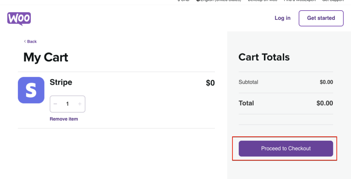This screenshot has width=351, height=179.
Task: Proceed to Checkout
Action: coord(286,149)
